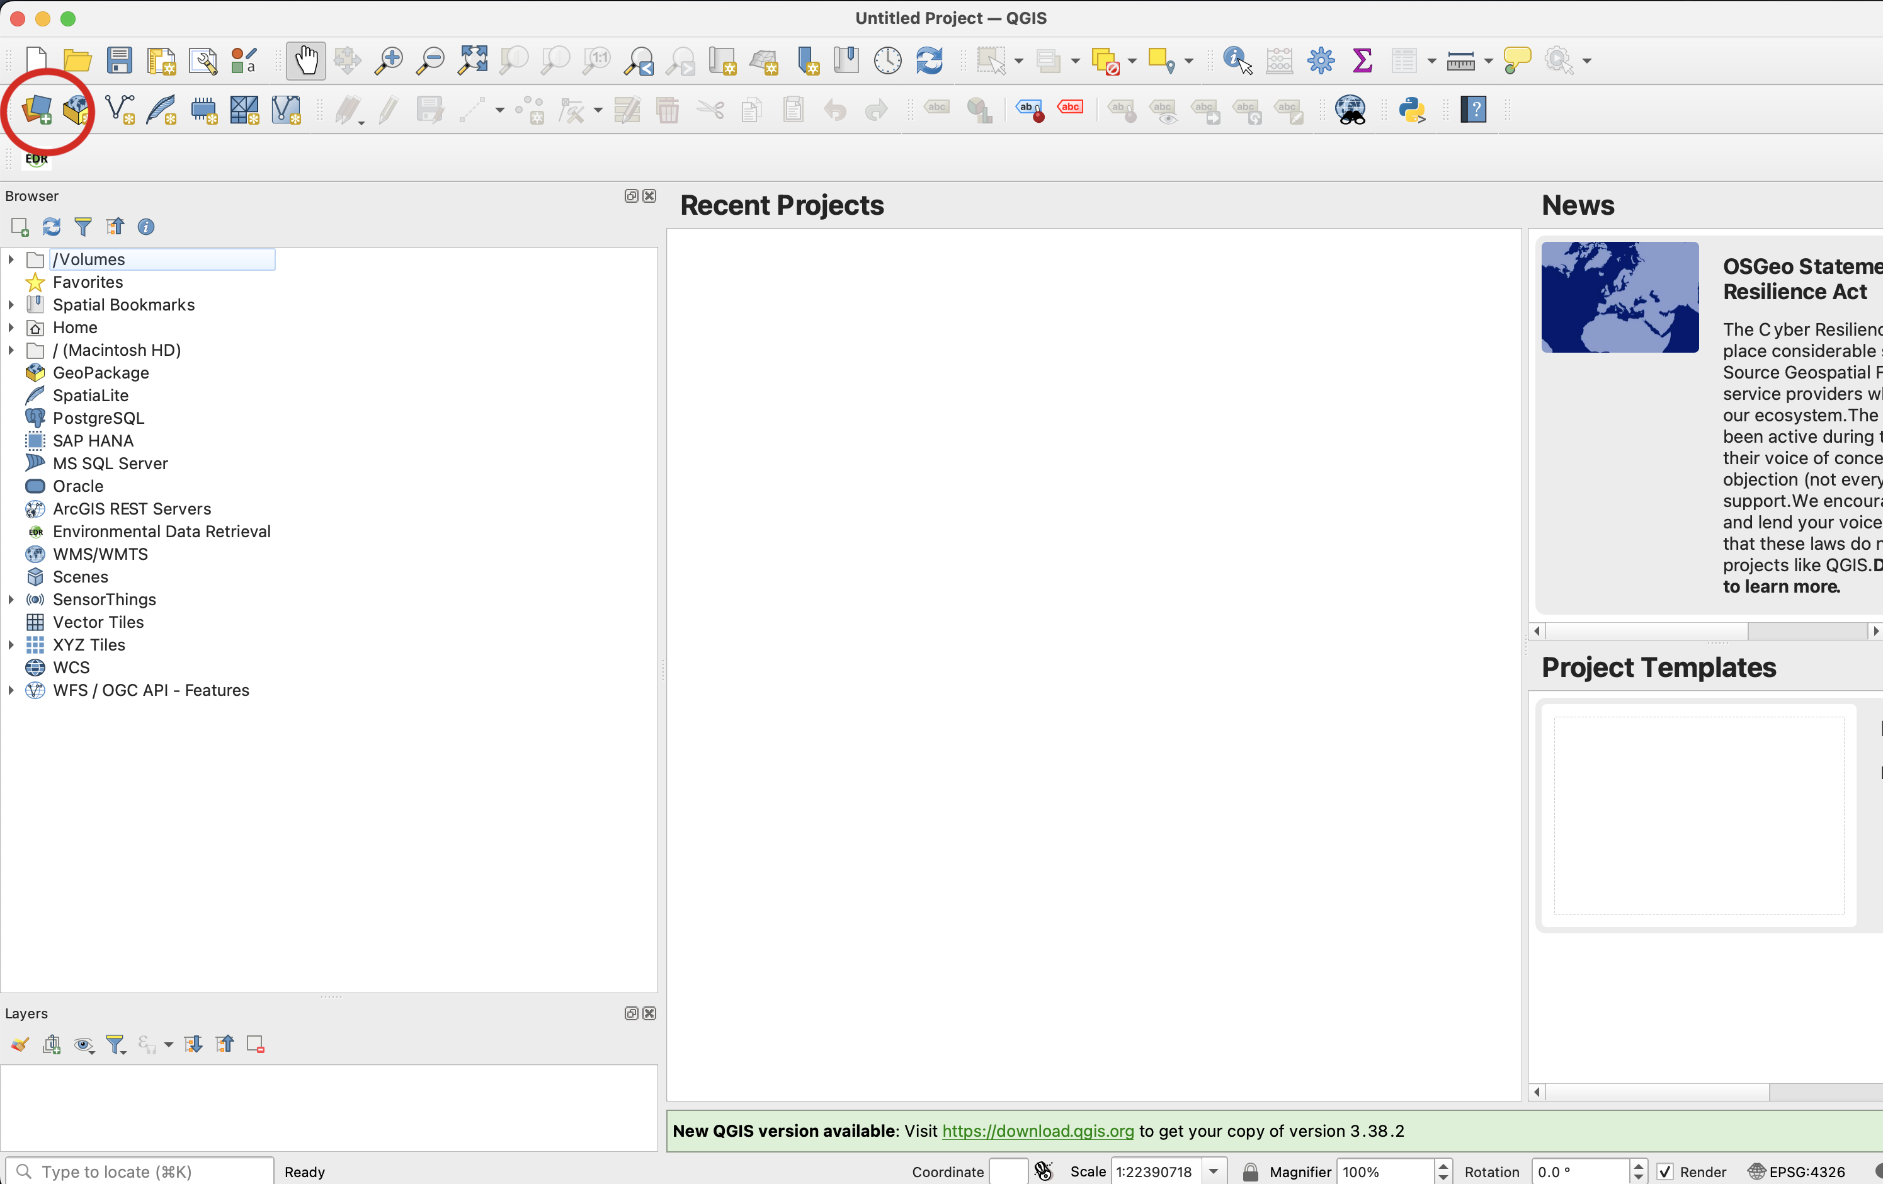Refresh the Browser panel

52,227
